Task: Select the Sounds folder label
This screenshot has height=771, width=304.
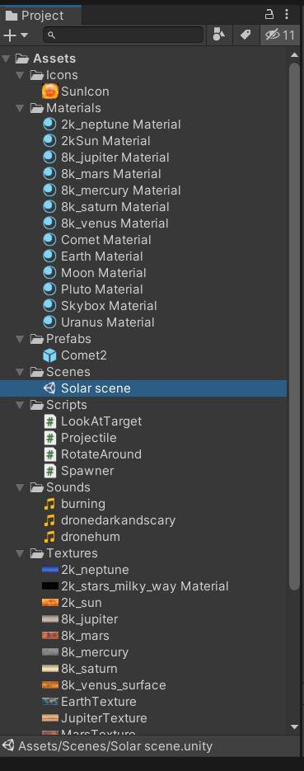Action: [68, 487]
